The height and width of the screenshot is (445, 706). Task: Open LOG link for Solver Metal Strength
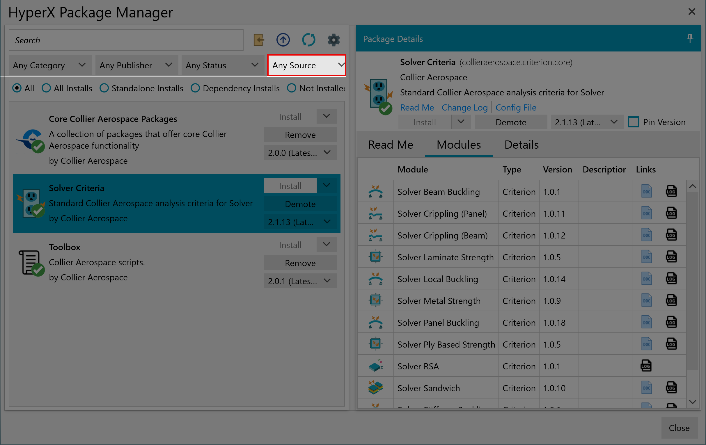671,300
